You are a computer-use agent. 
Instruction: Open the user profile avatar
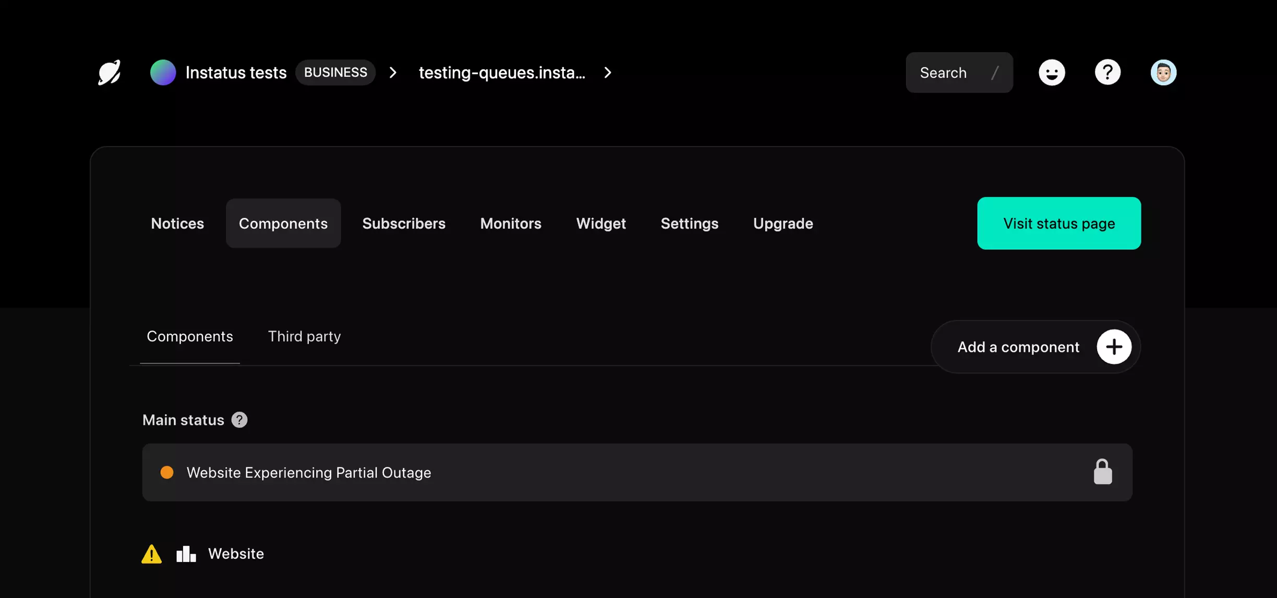(x=1163, y=72)
